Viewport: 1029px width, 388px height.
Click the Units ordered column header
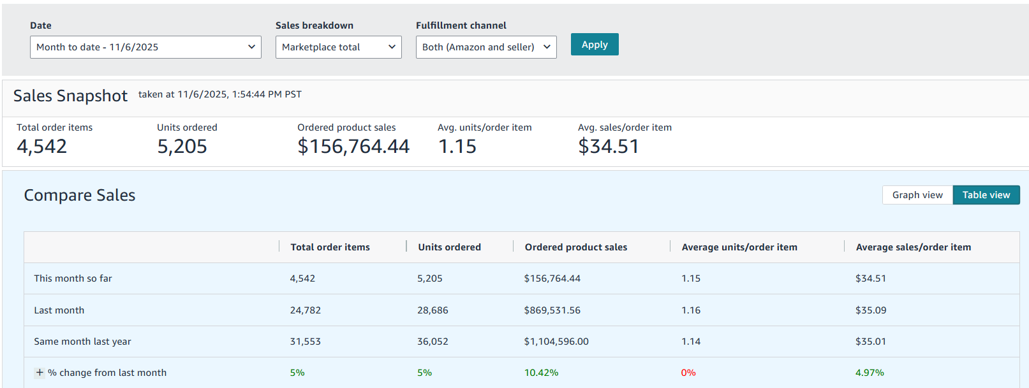[449, 247]
